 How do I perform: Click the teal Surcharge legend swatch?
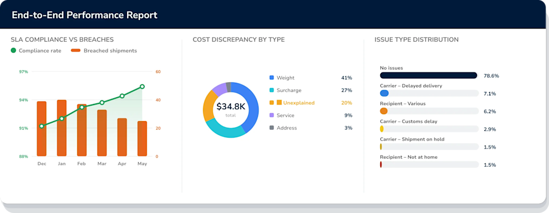[272, 90]
